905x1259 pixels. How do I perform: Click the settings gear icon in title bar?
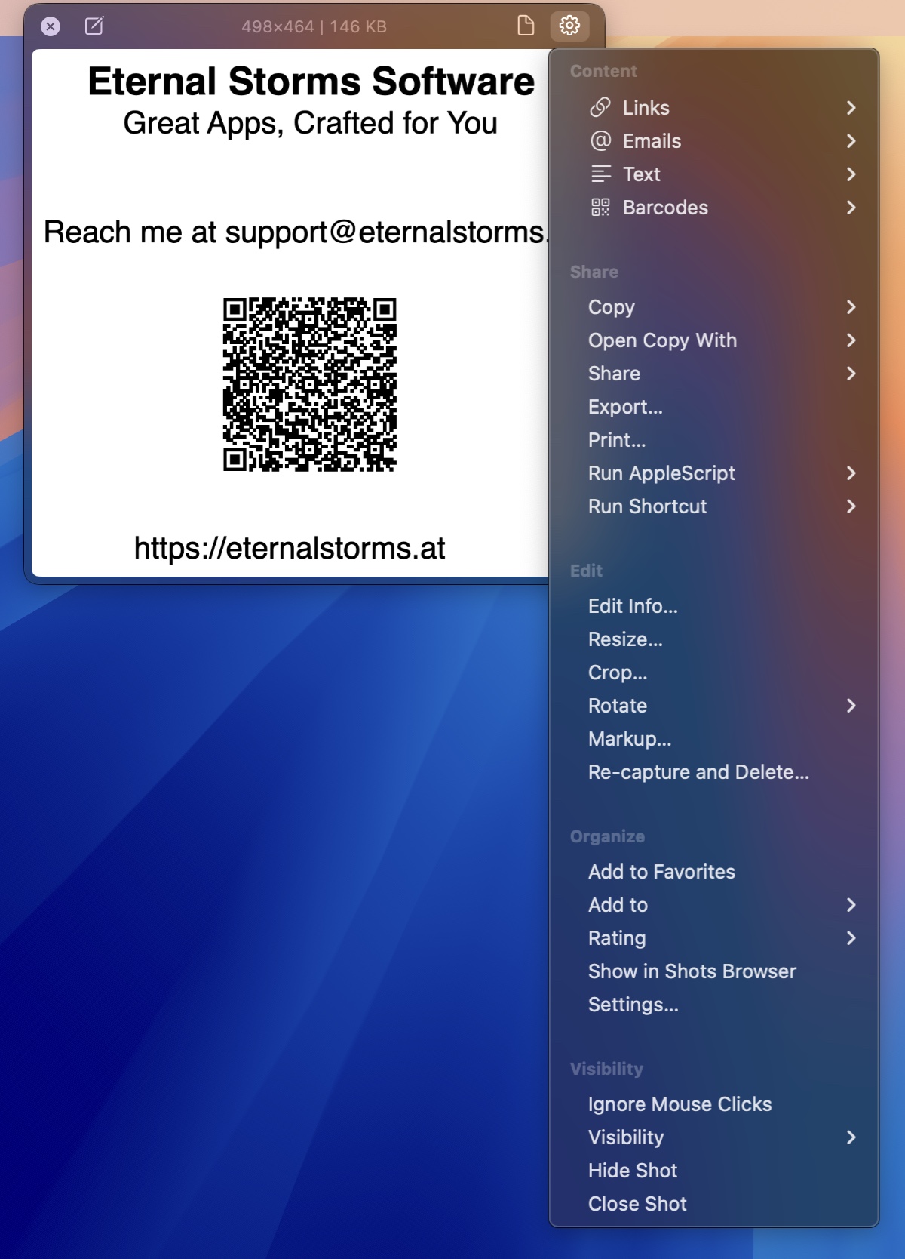click(x=569, y=26)
